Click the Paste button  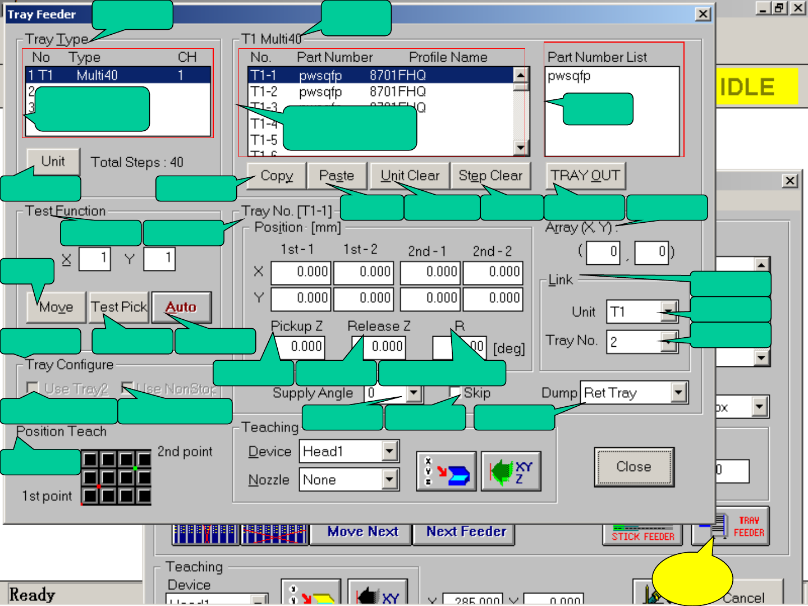(337, 176)
